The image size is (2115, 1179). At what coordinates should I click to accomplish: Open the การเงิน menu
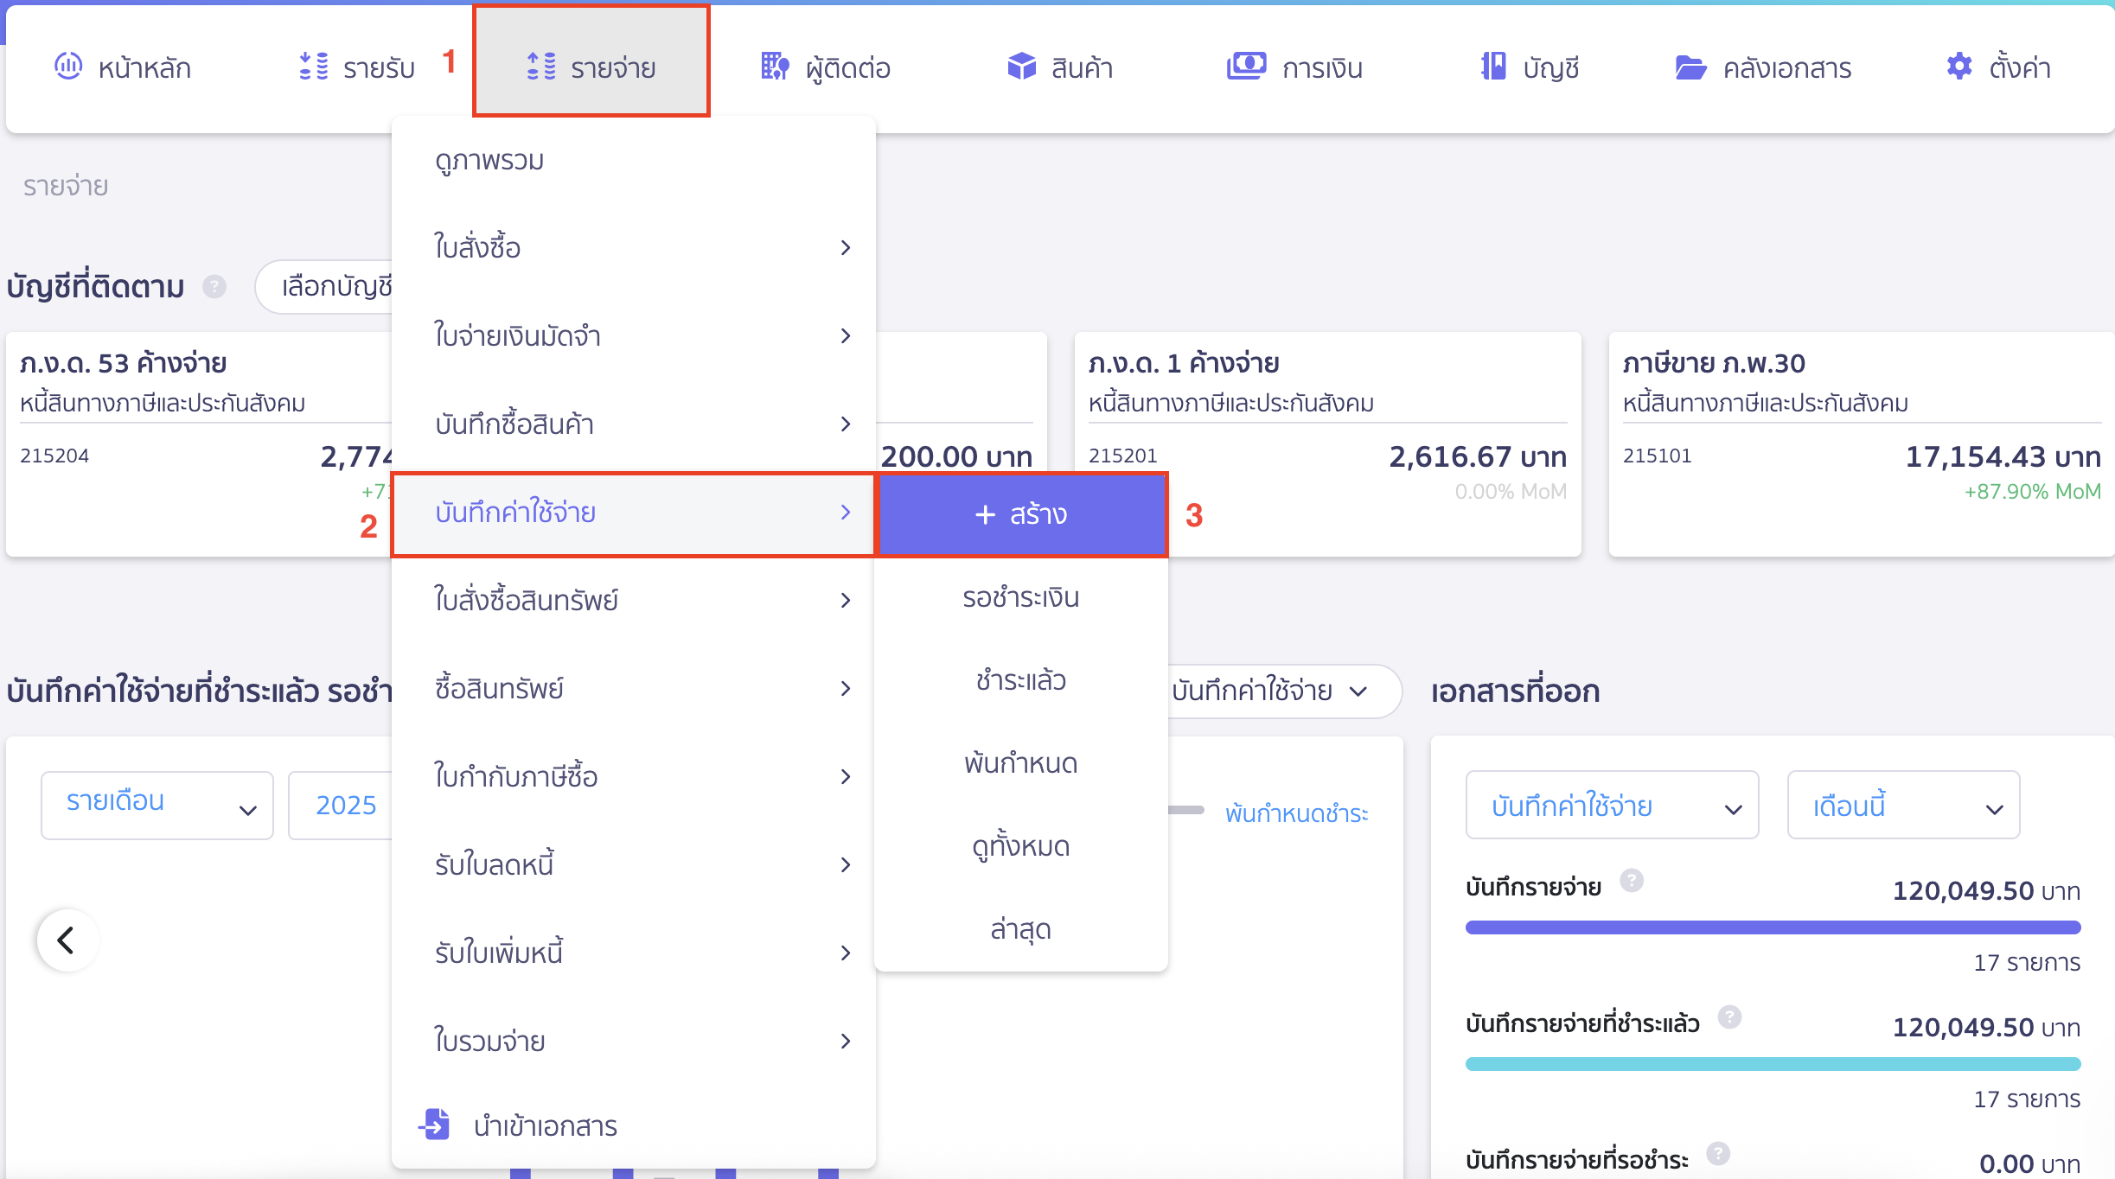pos(1294,67)
